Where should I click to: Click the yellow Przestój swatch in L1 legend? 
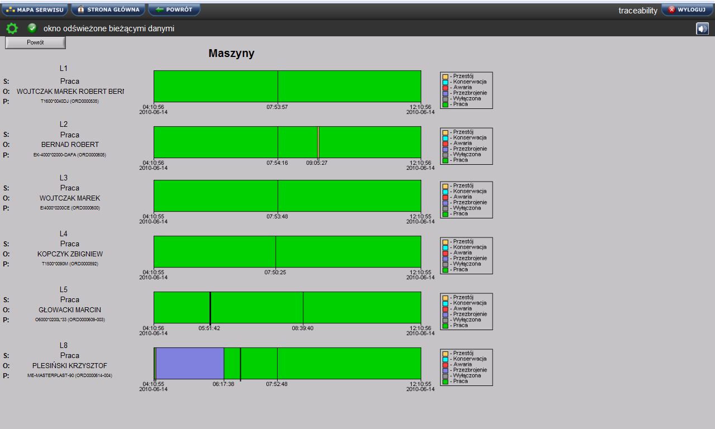445,77
